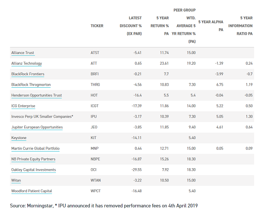Visit the ICG Enterprise link

[x=23, y=106]
